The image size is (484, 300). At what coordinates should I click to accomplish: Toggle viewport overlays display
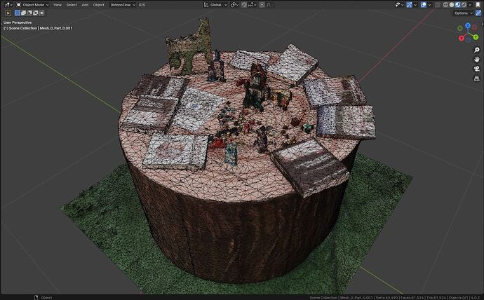pos(424,5)
